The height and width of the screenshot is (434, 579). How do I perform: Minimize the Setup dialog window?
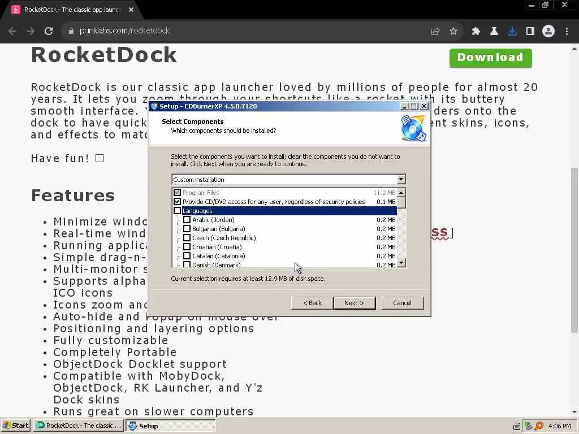[404, 106]
